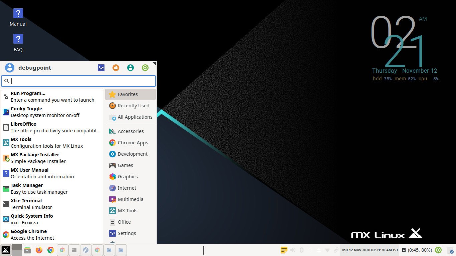
Task: Launch Run Program from favorites
Action: [x=52, y=97]
